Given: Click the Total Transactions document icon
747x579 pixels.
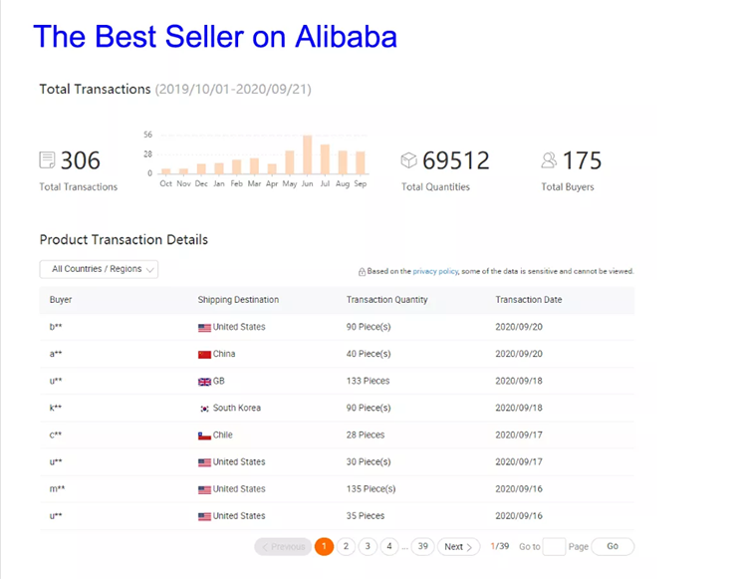Looking at the screenshot, I should coord(47,160).
